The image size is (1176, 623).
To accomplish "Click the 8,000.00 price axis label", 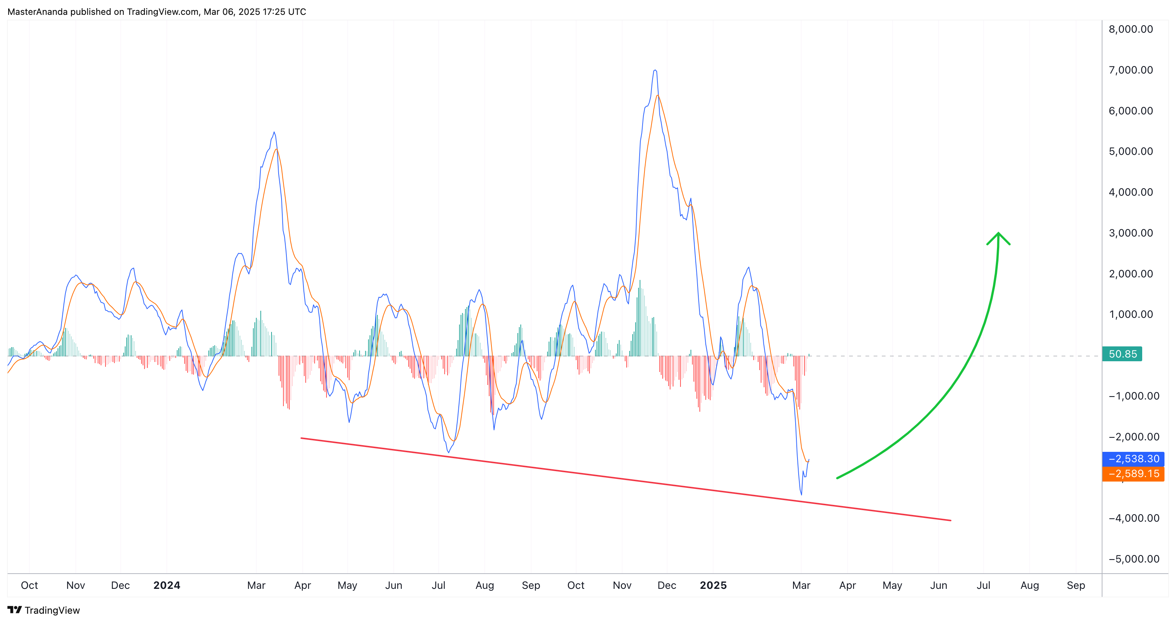I will [x=1131, y=29].
